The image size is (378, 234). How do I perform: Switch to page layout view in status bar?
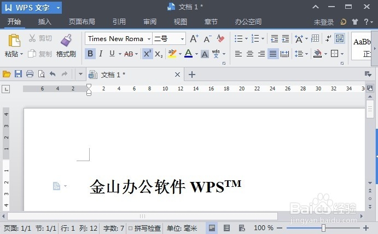coord(212,228)
